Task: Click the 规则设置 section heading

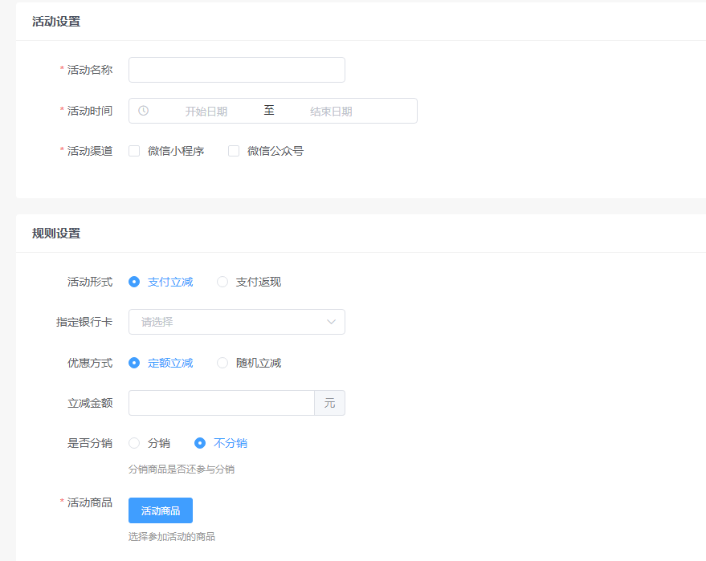Action: (x=56, y=233)
